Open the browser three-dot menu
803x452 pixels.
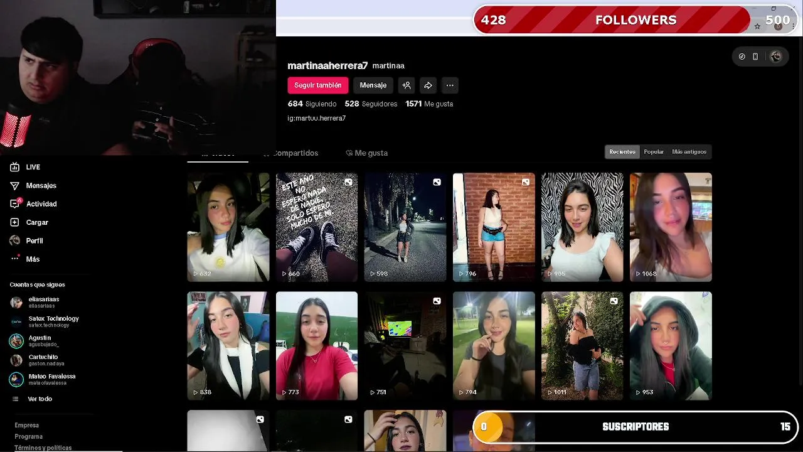(x=794, y=26)
